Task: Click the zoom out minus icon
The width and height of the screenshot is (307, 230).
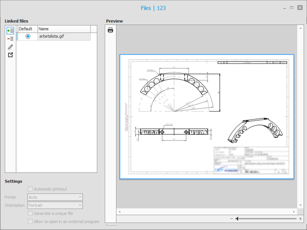Action: point(232,218)
